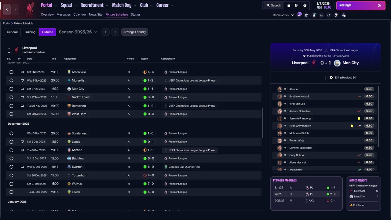The height and width of the screenshot is (220, 391).
Task: Click the TV icon for the Everton fixture
Action: (x=22, y=167)
